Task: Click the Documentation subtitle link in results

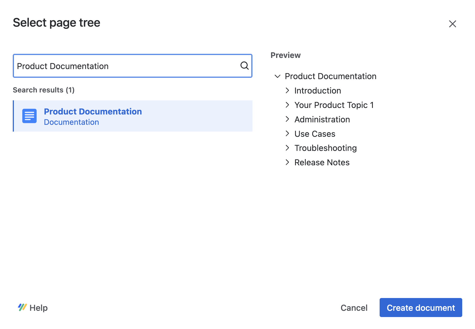Action: tap(71, 122)
